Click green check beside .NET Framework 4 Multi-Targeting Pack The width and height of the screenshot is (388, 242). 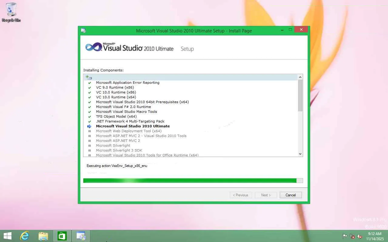pos(89,121)
